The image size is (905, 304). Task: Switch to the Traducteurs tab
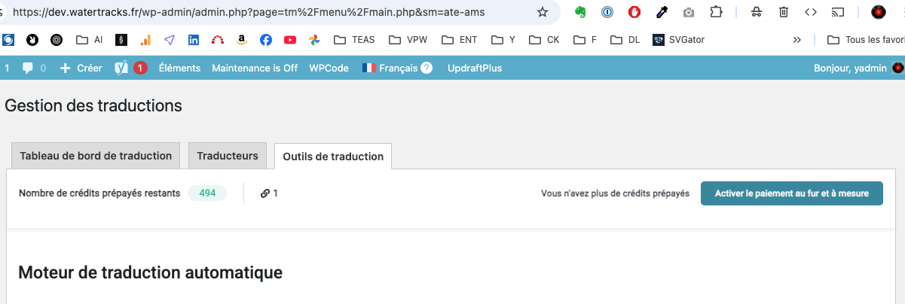coord(228,156)
